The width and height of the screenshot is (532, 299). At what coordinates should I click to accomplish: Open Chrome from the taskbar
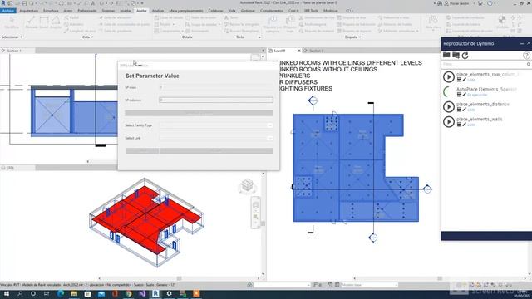tap(129, 293)
